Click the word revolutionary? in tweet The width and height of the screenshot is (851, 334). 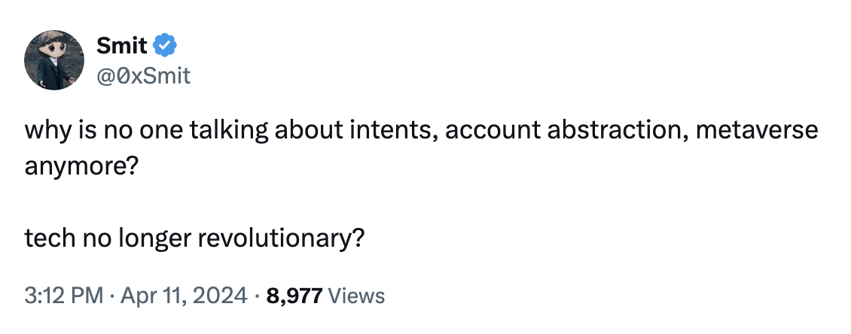point(281,238)
